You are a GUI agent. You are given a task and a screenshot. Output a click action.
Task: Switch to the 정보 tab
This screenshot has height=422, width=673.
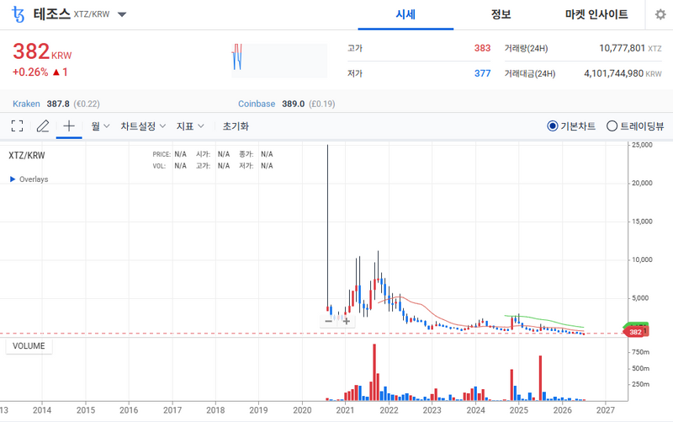point(501,14)
